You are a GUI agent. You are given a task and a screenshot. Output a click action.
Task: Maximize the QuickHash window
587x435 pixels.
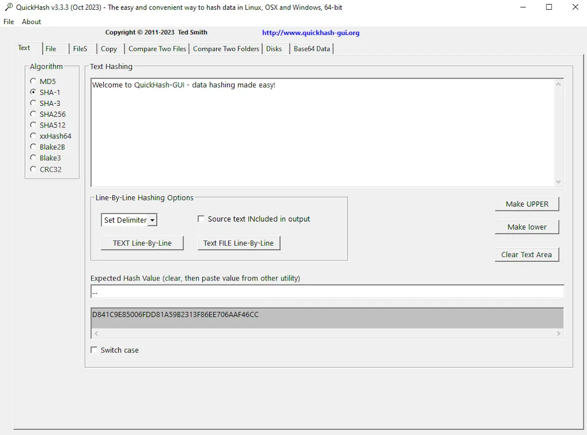(x=549, y=7)
